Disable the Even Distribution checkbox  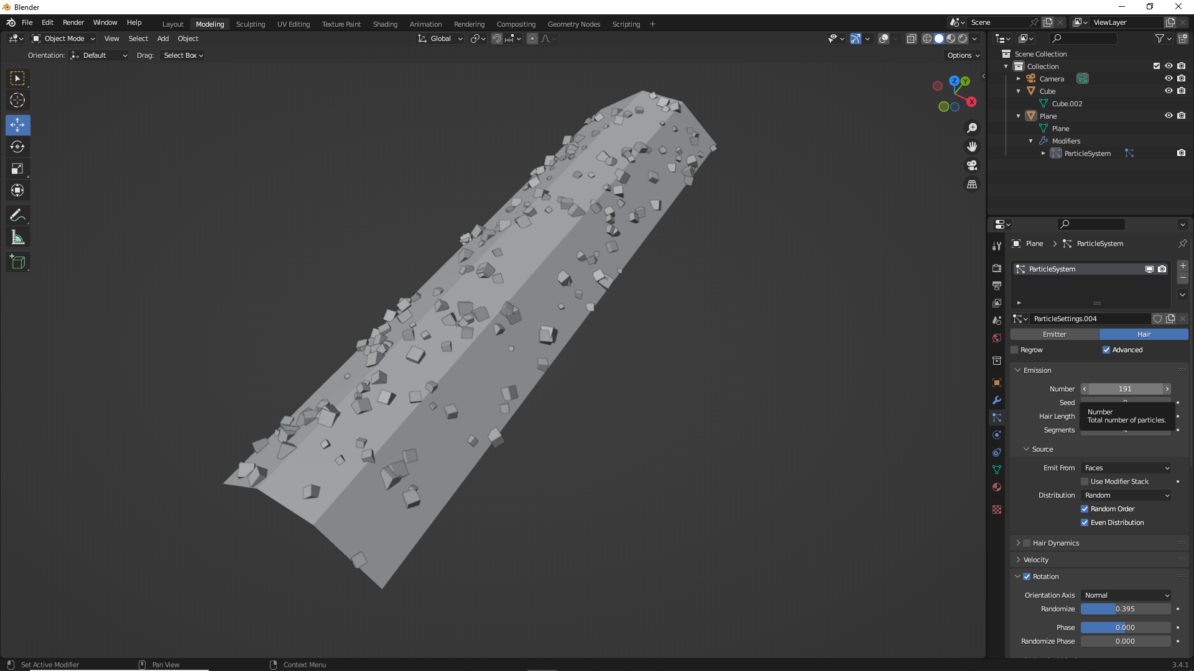pos(1085,523)
